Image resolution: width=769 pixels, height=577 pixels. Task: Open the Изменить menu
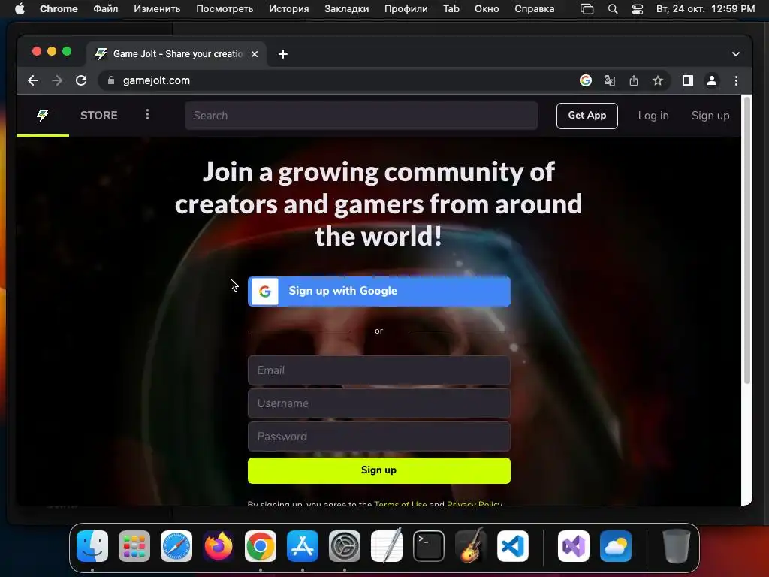pyautogui.click(x=157, y=9)
